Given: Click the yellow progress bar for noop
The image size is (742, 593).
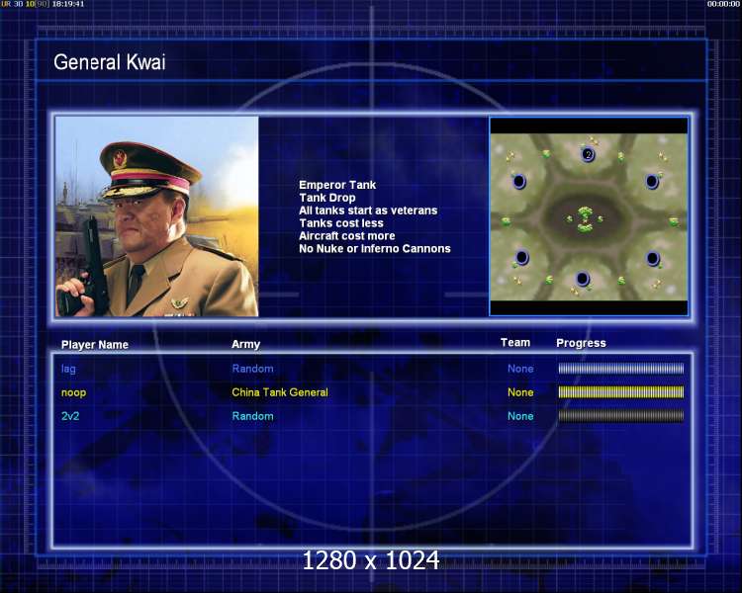Looking at the screenshot, I should [x=621, y=392].
